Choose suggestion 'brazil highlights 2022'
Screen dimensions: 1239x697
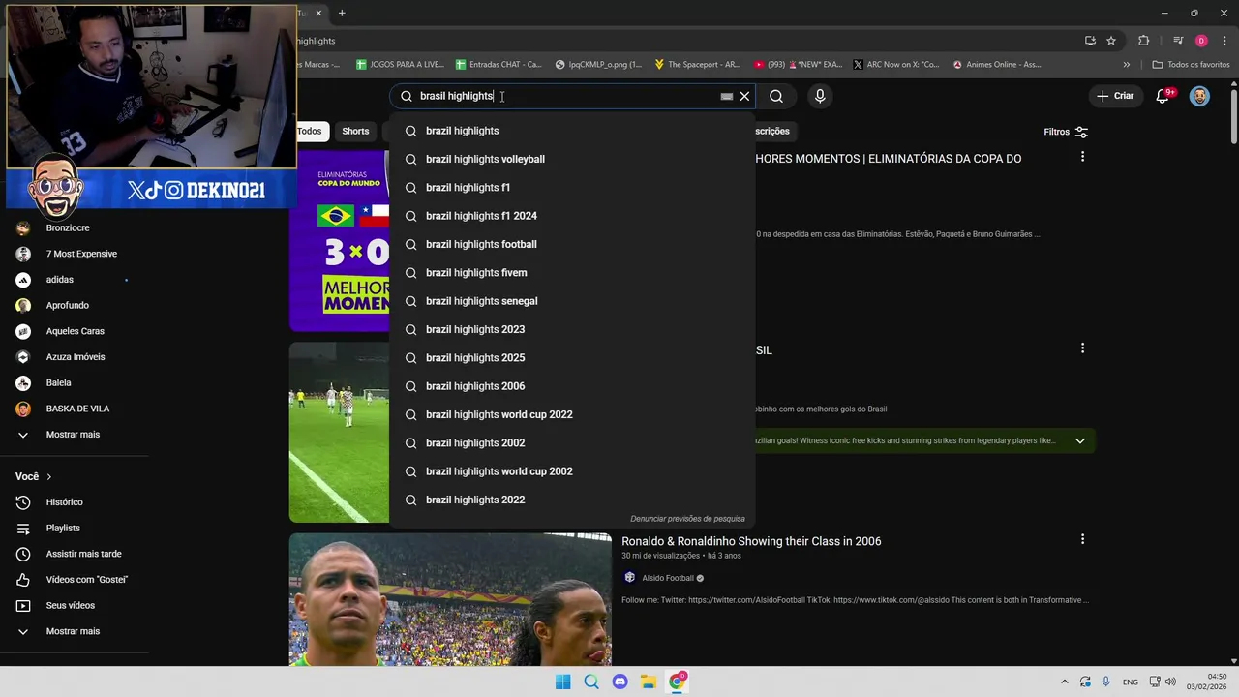point(572,500)
